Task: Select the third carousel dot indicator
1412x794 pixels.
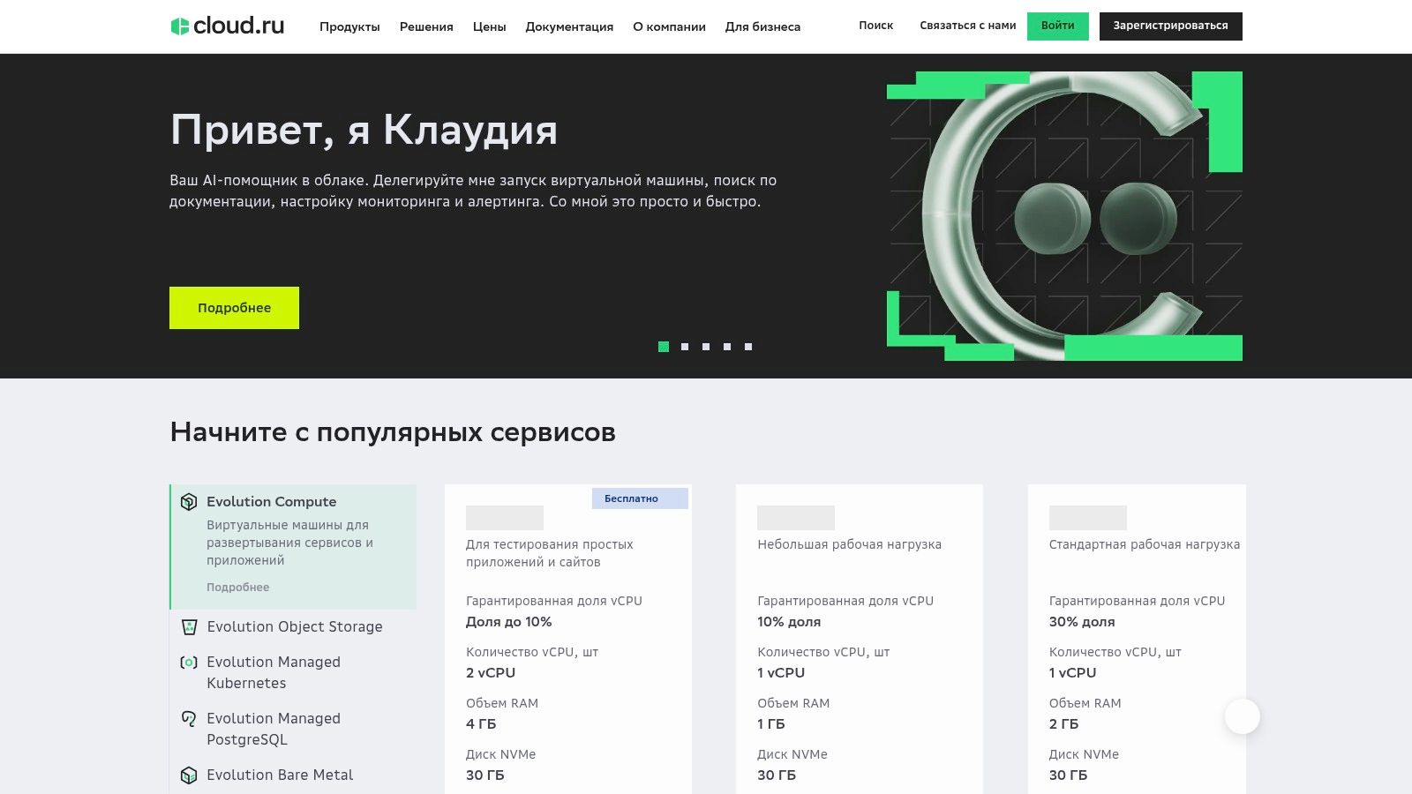Action: point(706,347)
